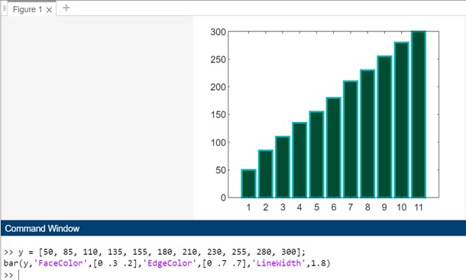Click the empty gray area left of plot
This screenshot has width=466, height=280.
pos(98,117)
